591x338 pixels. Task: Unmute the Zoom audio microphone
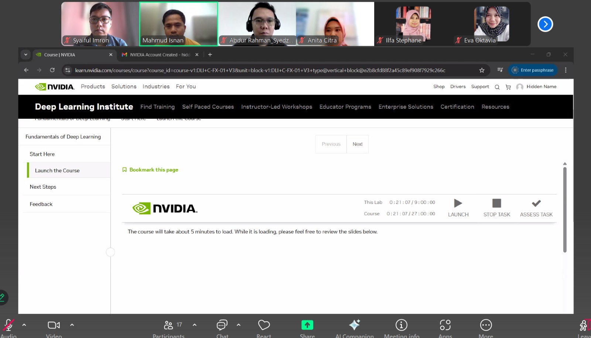8,325
